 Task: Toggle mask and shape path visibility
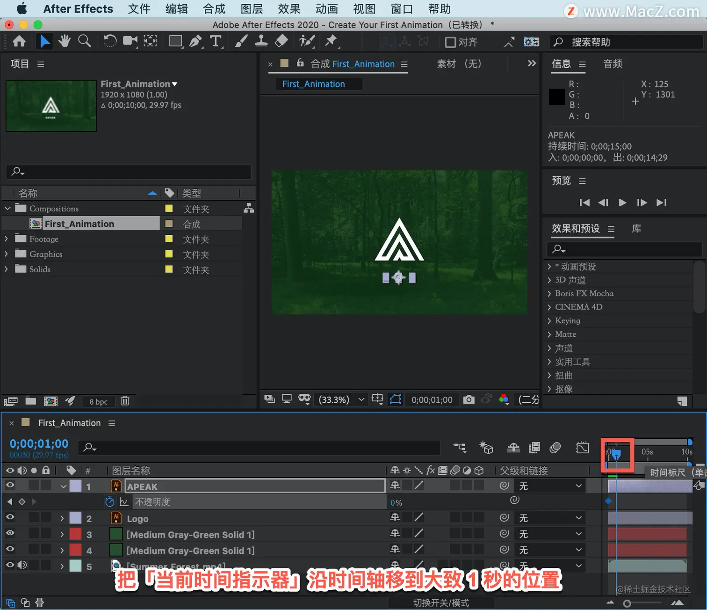pos(396,399)
